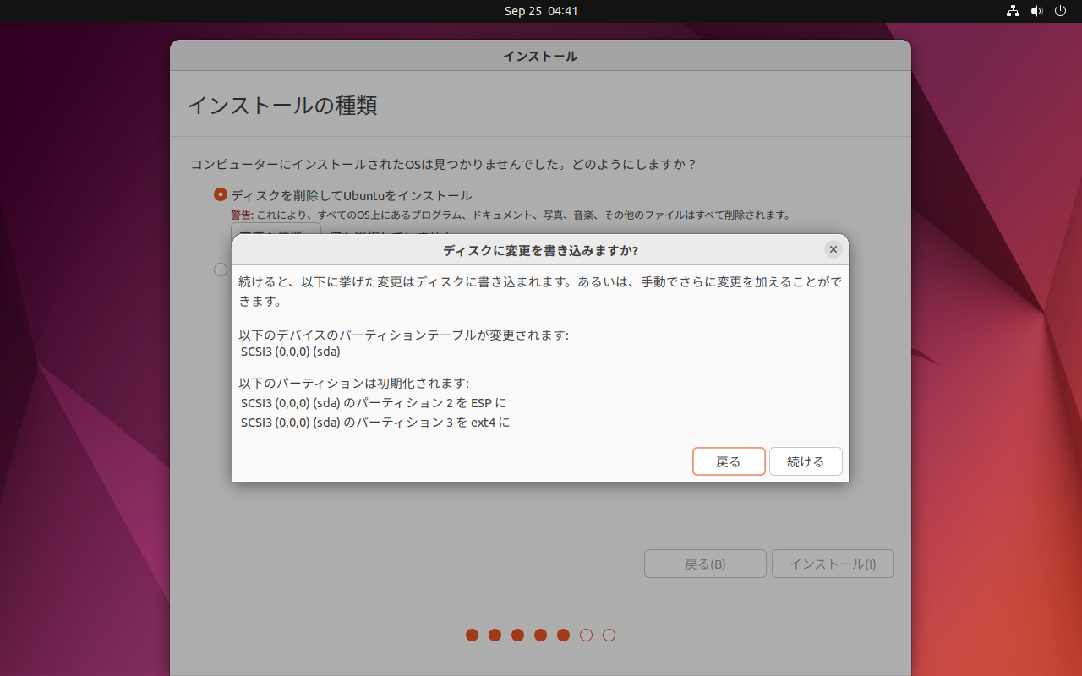Screen dimensions: 1082x676
Task: Click the third filled progress dot
Action: 518,635
